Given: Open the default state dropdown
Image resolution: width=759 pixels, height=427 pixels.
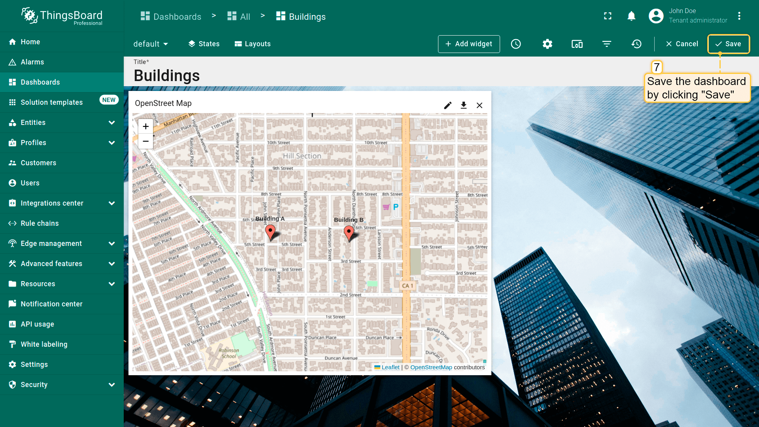Looking at the screenshot, I should coord(151,44).
